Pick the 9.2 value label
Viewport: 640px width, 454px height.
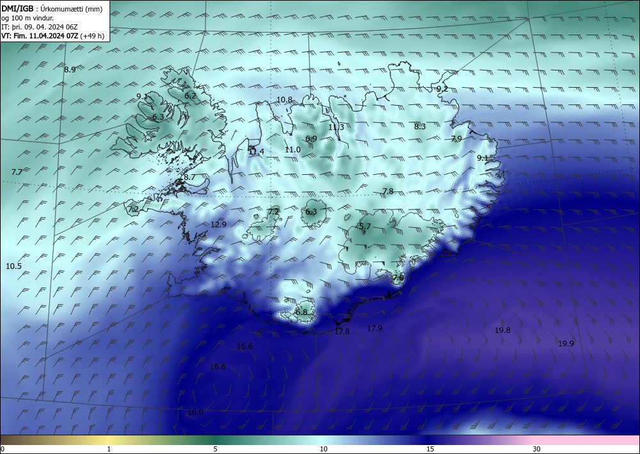(442, 88)
